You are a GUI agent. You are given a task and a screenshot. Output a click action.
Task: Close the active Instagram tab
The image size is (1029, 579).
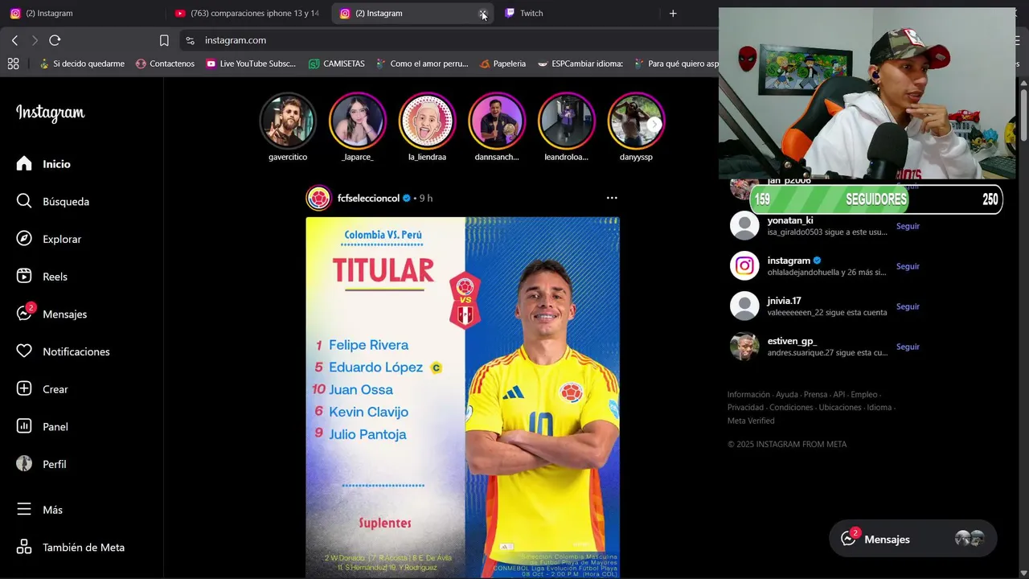pyautogui.click(x=482, y=14)
